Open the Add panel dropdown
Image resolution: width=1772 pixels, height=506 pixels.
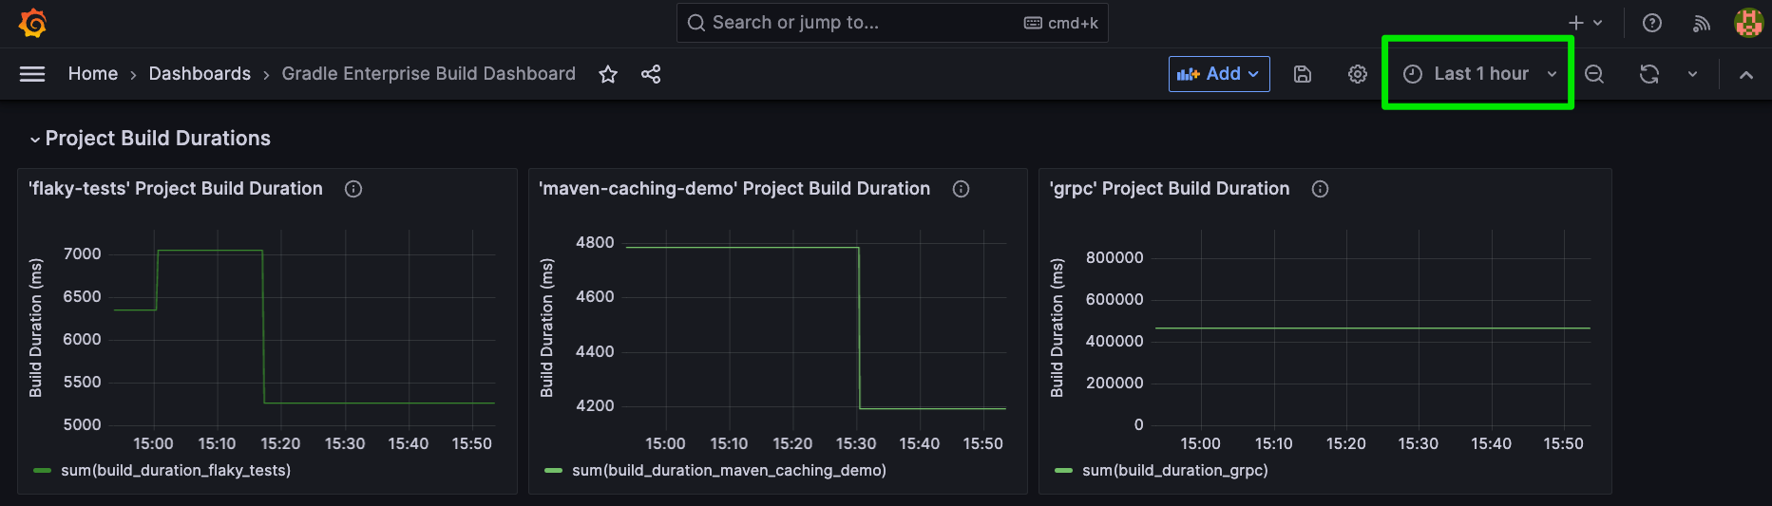click(x=1219, y=74)
